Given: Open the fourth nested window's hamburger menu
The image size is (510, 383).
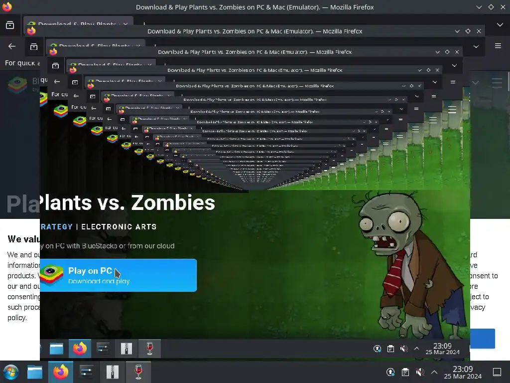Looking at the screenshot, I should click(434, 96).
